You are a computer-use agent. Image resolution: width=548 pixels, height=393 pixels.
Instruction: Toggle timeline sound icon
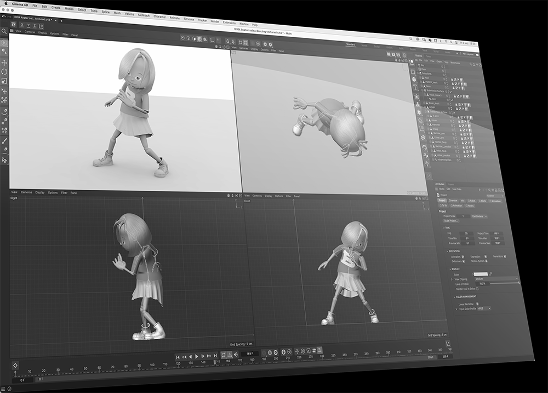pos(236,355)
